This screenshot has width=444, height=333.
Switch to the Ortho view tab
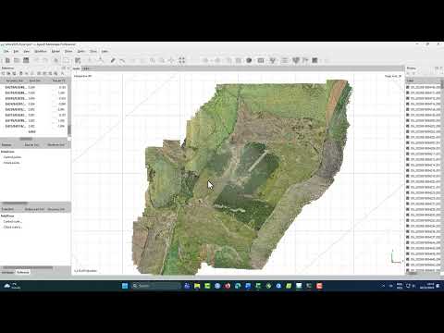coord(86,68)
